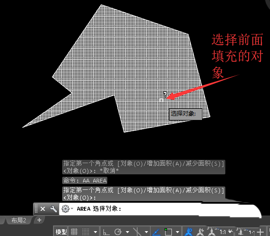Toggle object snap tracking blue icon
This screenshot has height=236, width=270.
pyautogui.click(x=156, y=232)
